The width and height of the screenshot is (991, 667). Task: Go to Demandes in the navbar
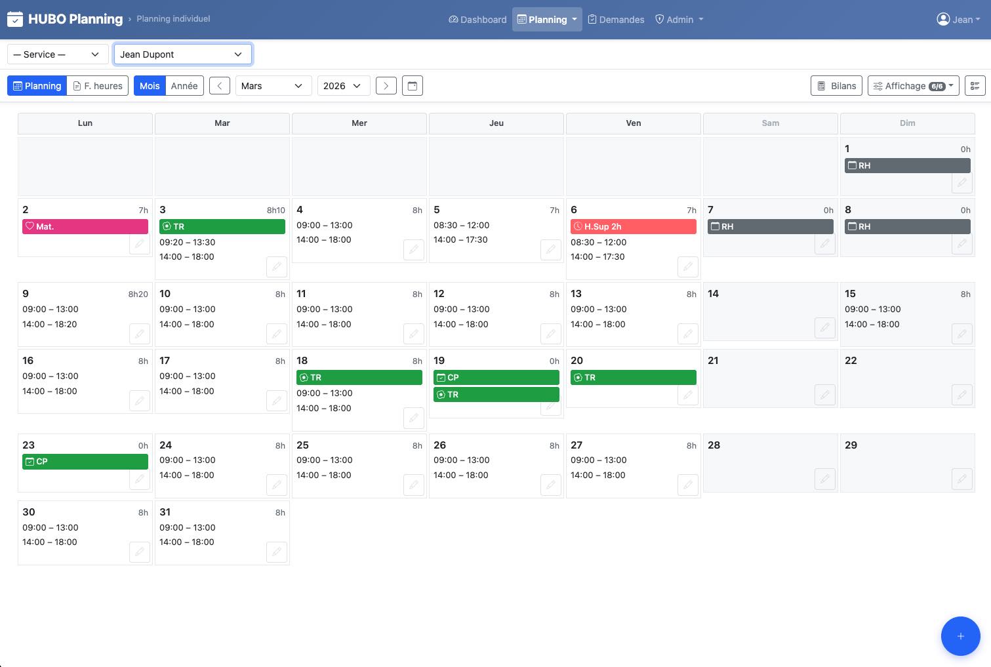coord(615,20)
